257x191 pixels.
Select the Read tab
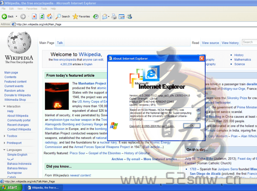(195, 43)
